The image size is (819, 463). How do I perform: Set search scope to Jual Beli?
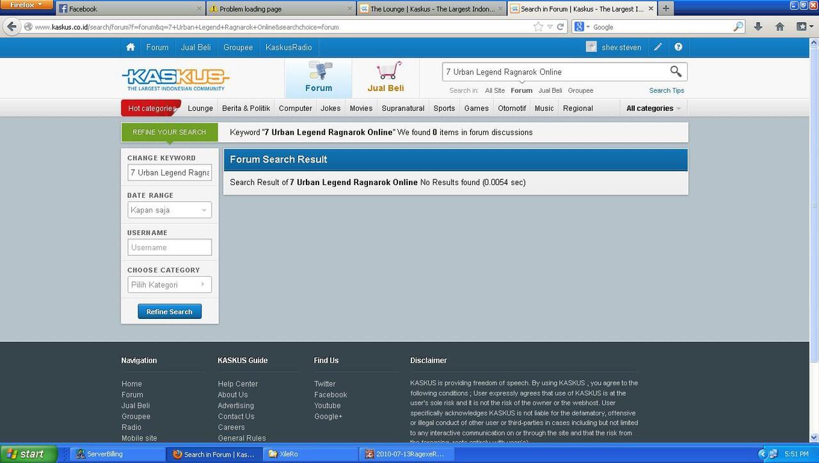pyautogui.click(x=550, y=90)
